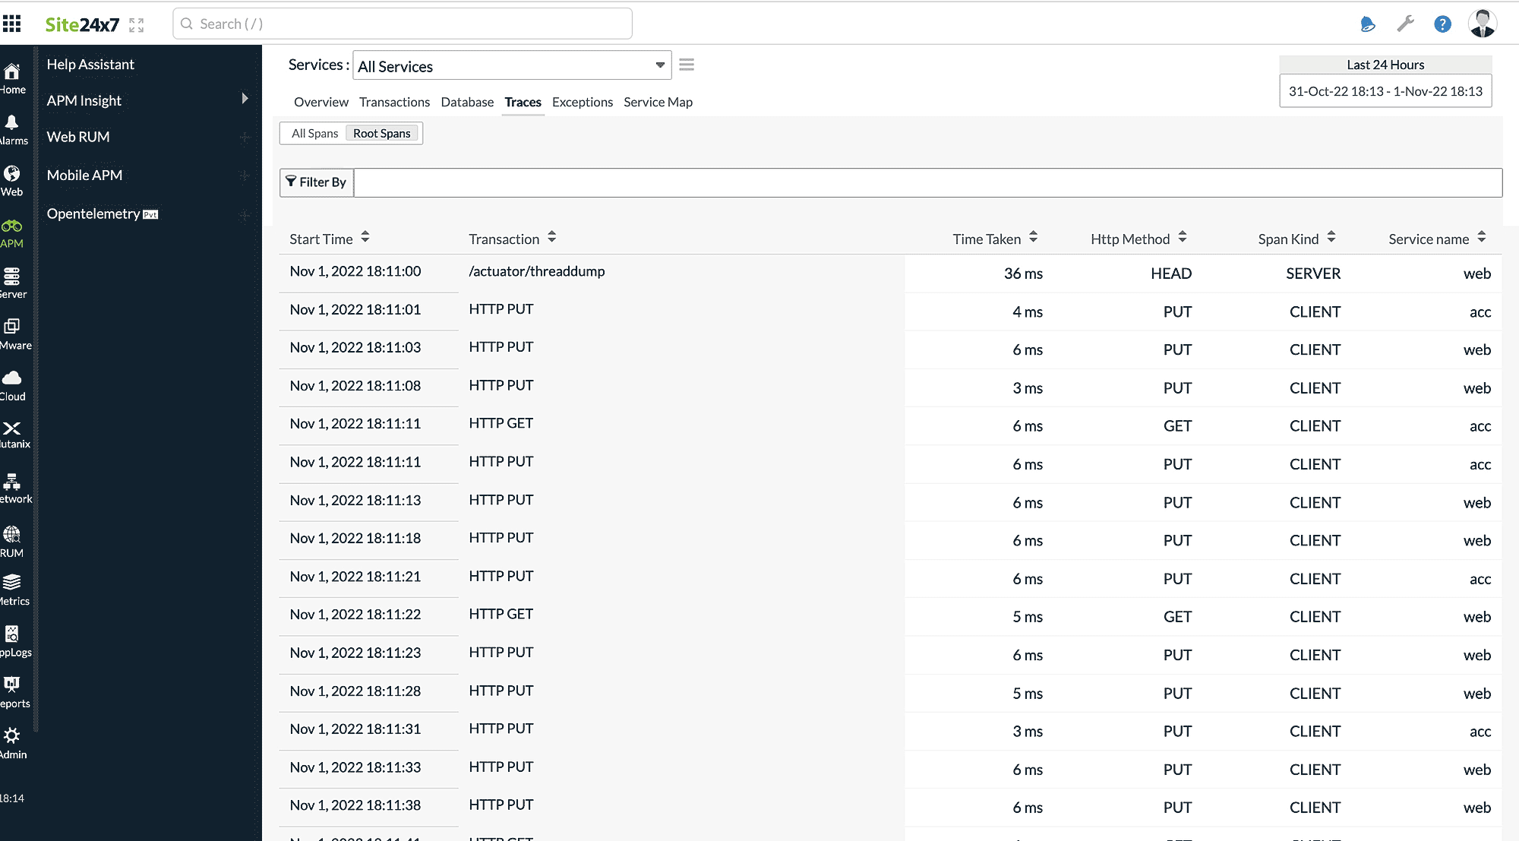Switch to the Exceptions tab
1519x841 pixels.
point(582,102)
